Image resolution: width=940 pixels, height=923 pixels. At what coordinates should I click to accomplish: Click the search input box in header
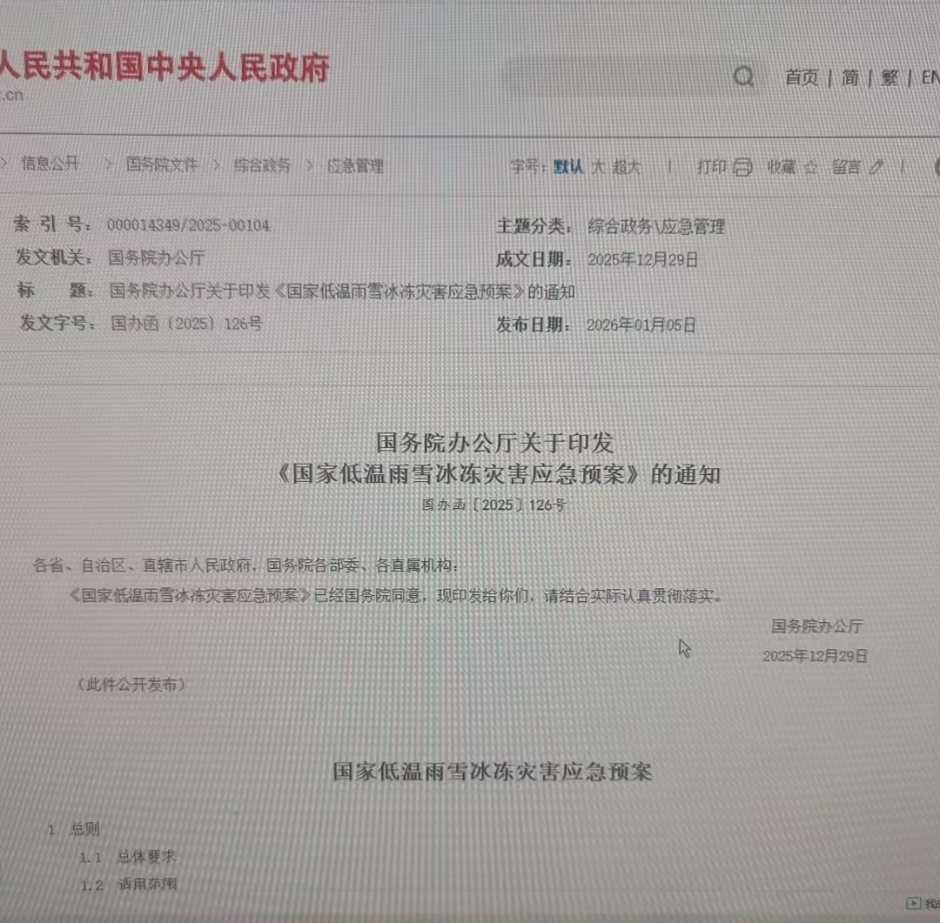609,77
